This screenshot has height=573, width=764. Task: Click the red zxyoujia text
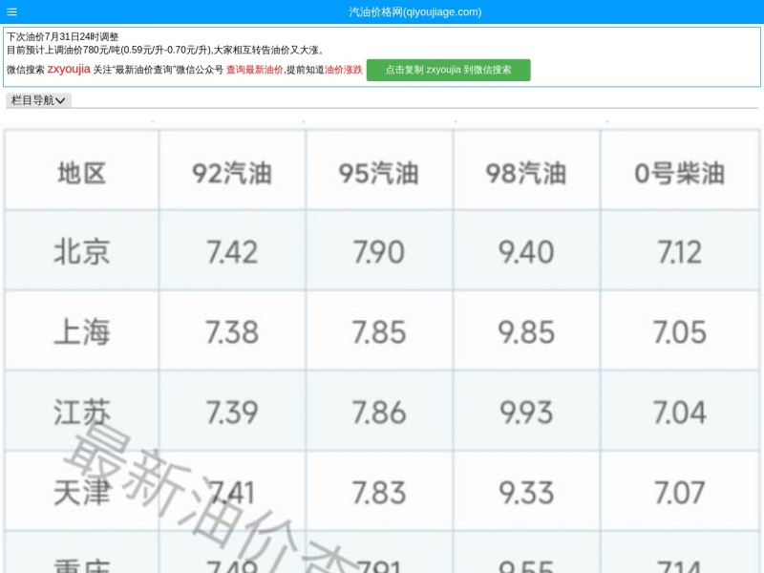pos(69,69)
